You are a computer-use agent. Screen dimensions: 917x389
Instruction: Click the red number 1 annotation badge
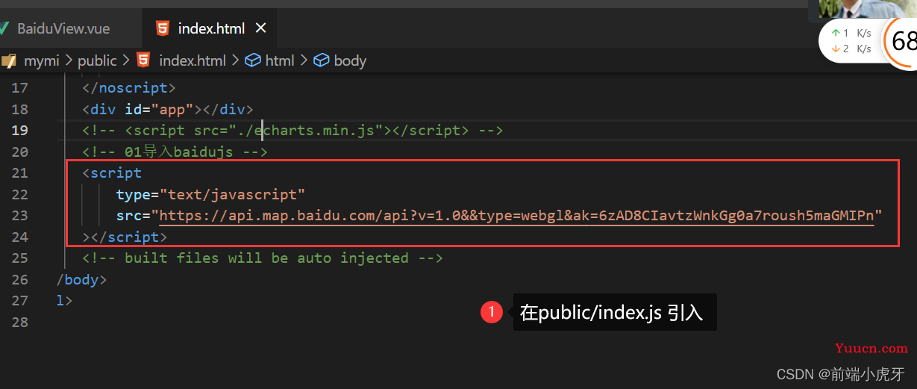point(492,312)
